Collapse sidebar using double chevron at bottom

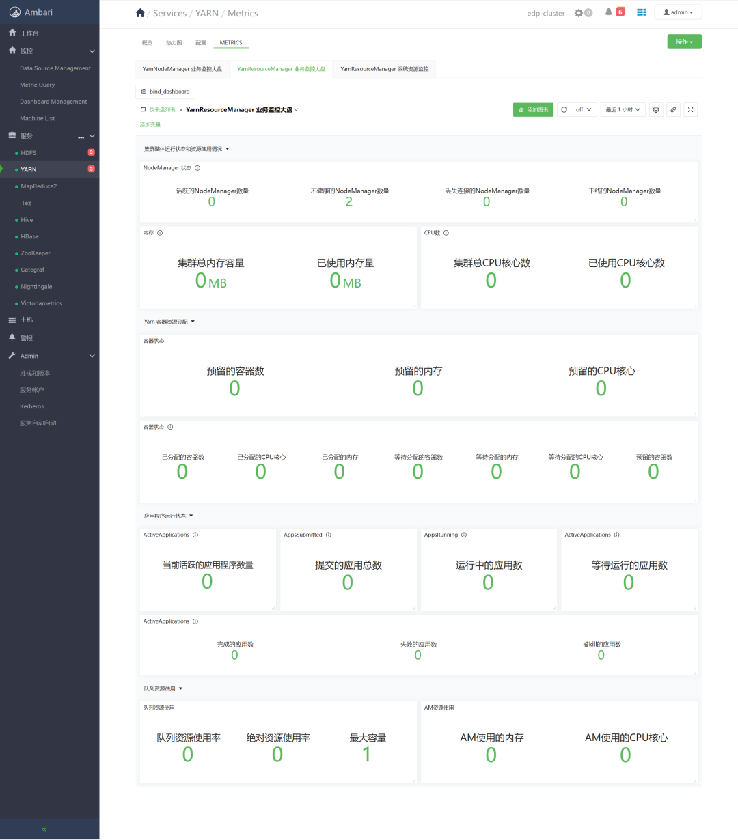(x=44, y=829)
